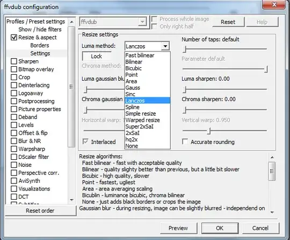Pick hq2x resize method
290x240 pixels.
147,139
